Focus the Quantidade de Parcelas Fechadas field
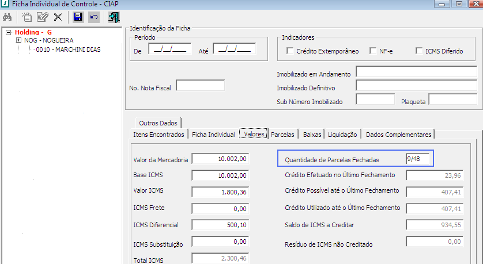483x264 pixels. click(417, 159)
